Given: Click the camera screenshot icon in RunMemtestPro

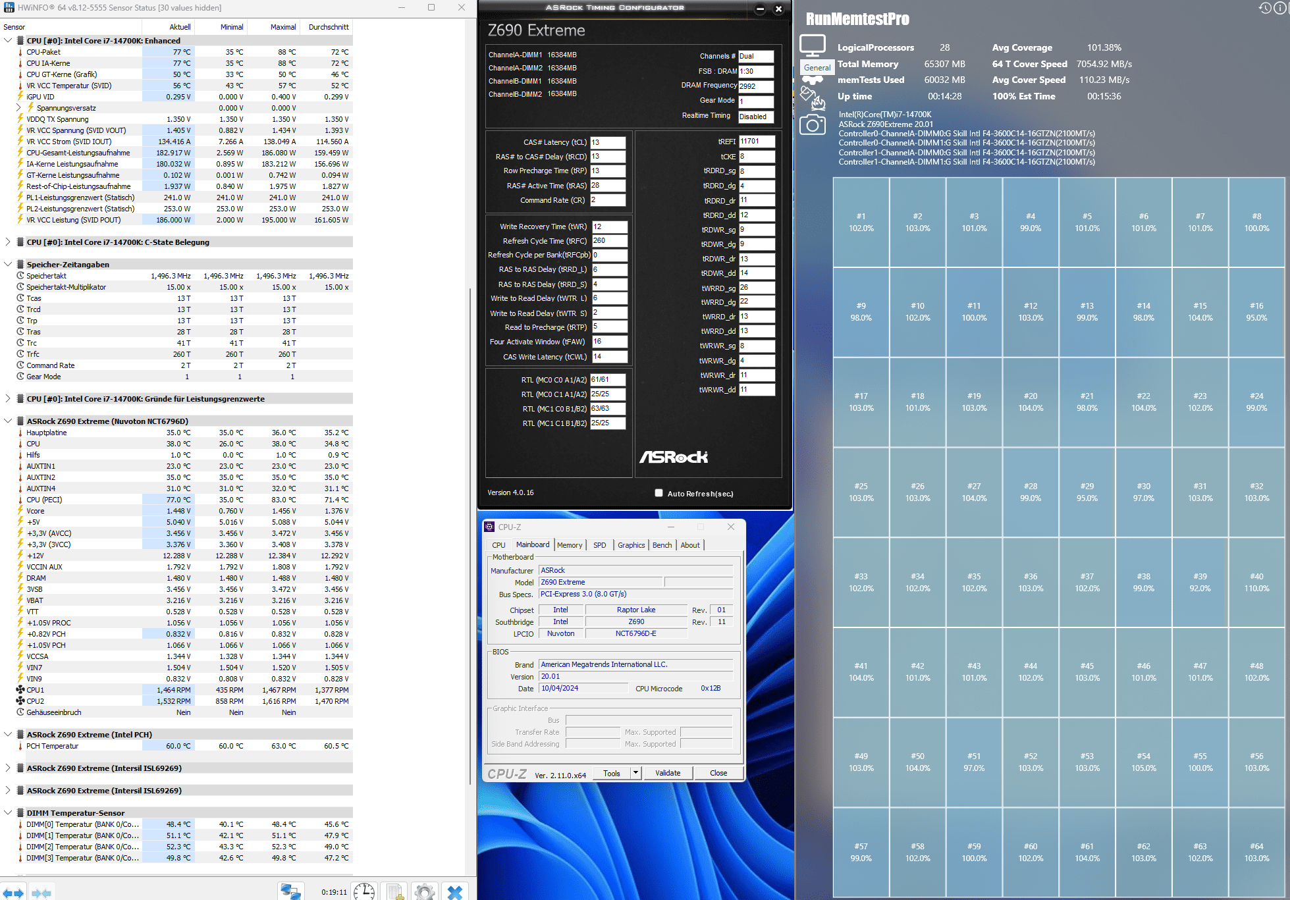Looking at the screenshot, I should click(x=812, y=124).
